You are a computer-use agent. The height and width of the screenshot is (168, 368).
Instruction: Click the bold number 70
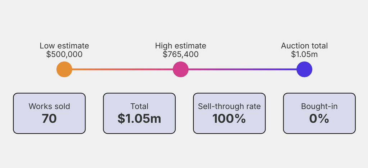point(49,119)
